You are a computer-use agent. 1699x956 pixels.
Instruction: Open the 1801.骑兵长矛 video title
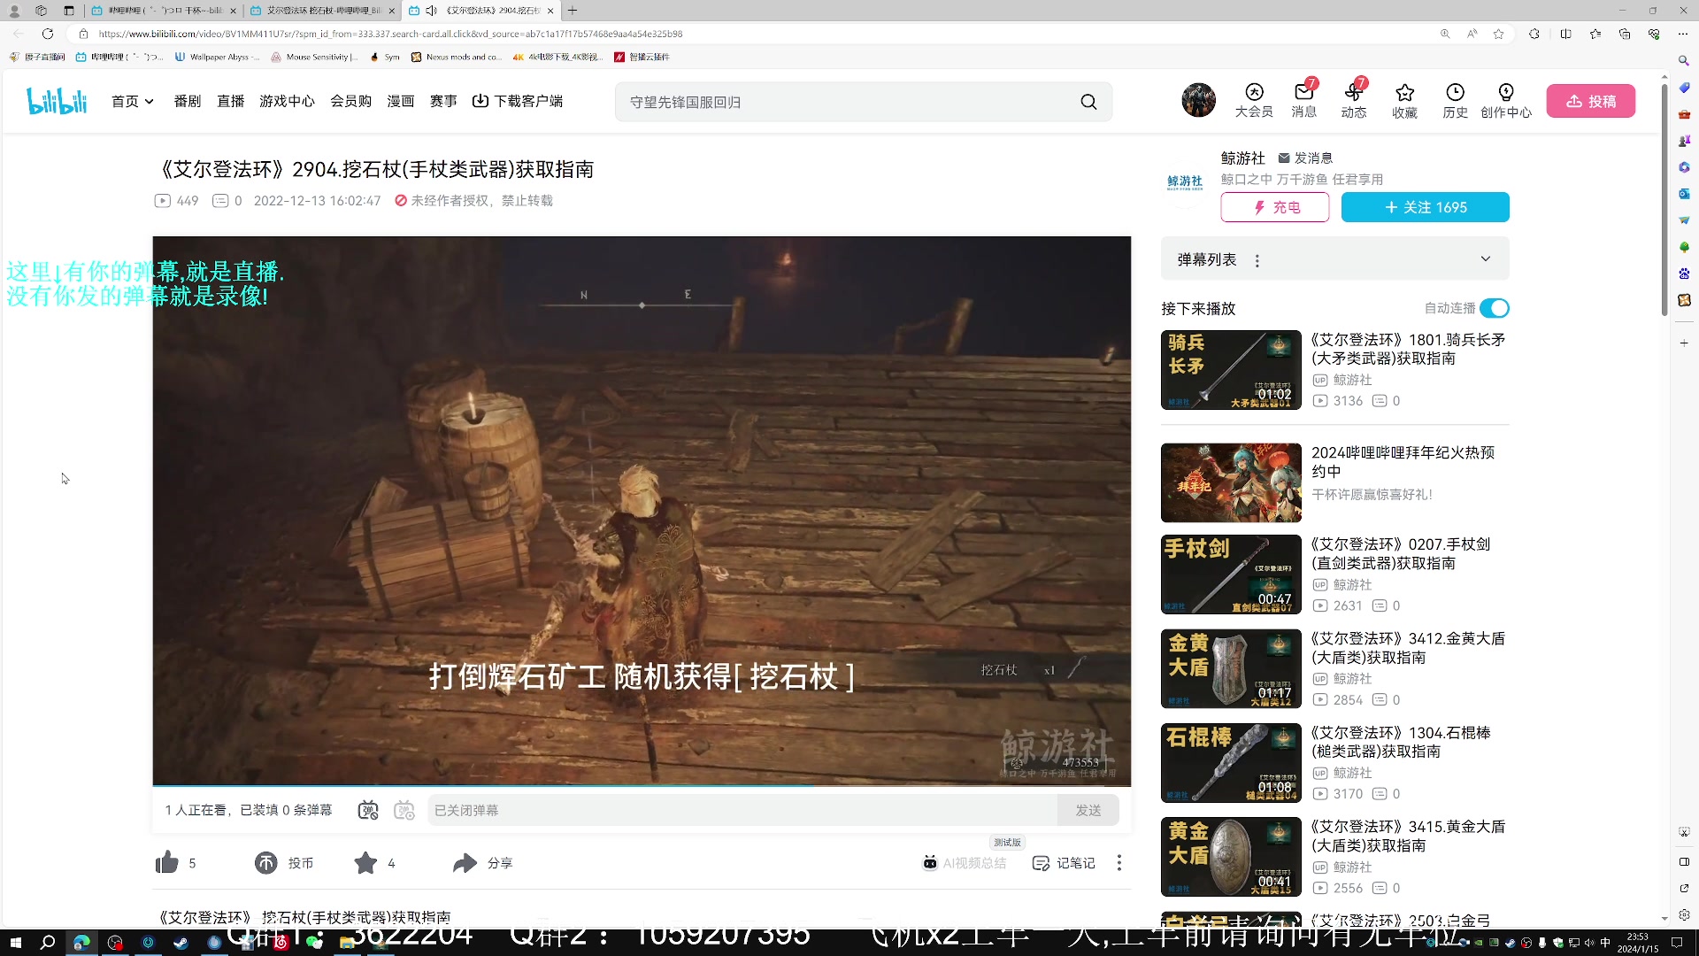point(1408,349)
